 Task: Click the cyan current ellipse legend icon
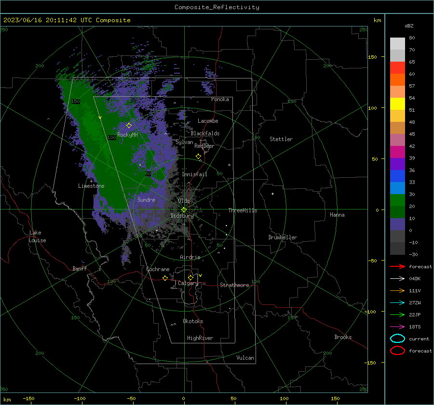[397, 339]
